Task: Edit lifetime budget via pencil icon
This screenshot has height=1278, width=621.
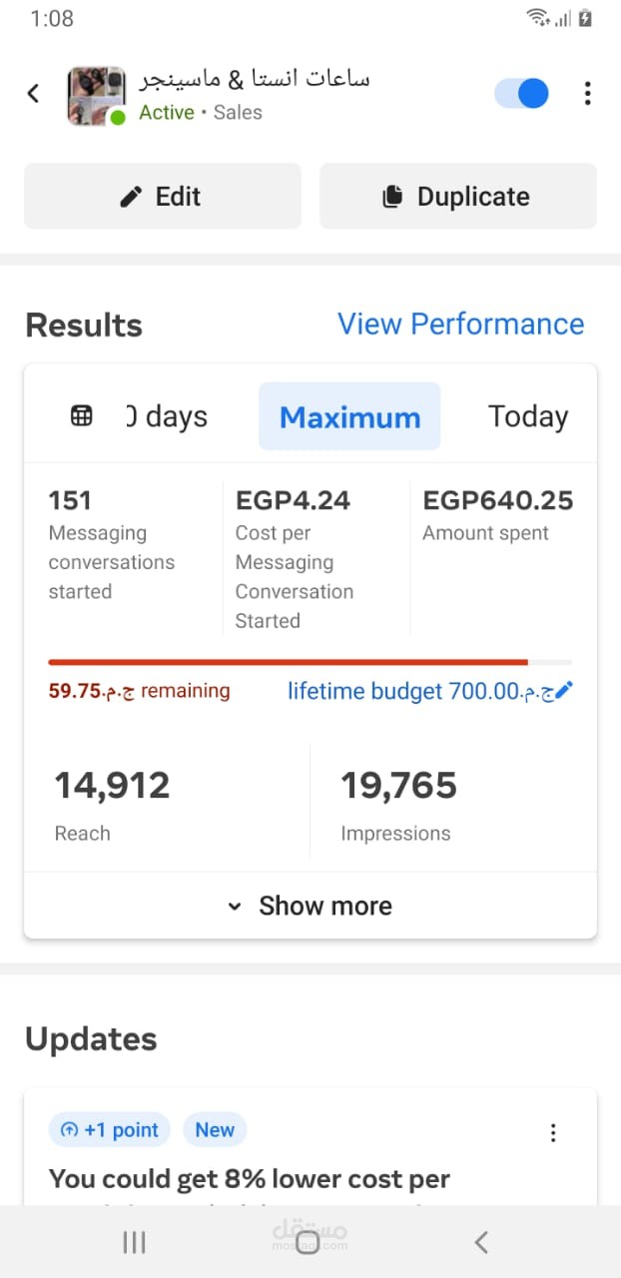Action: [564, 690]
